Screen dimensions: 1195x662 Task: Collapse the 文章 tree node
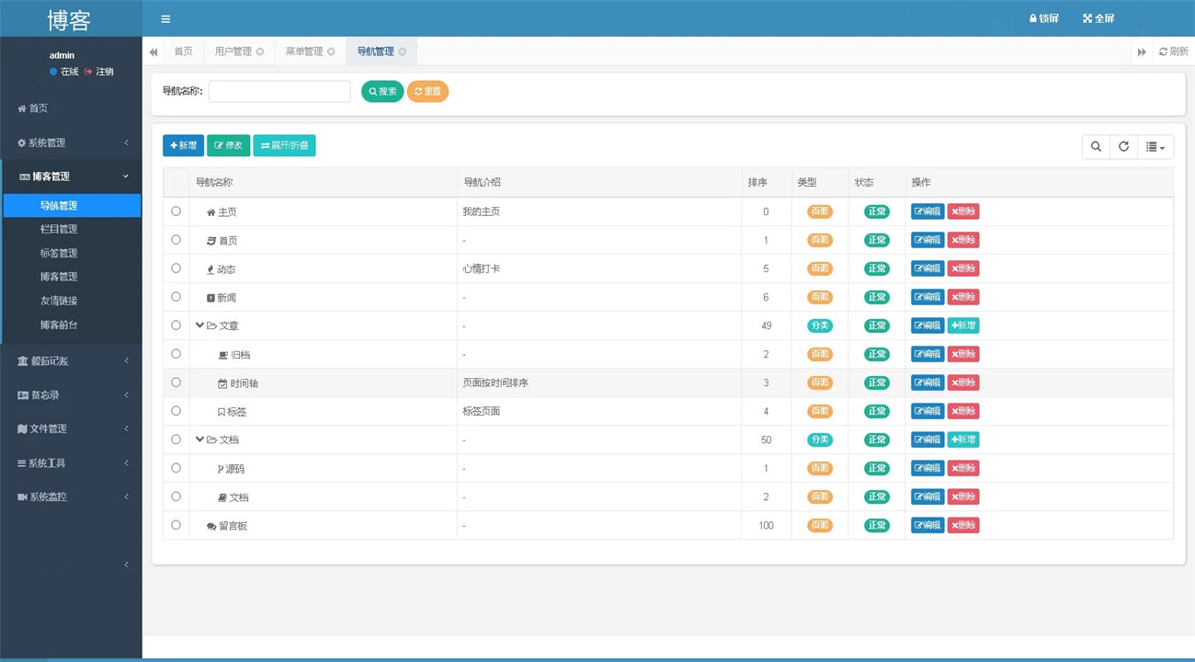(199, 325)
